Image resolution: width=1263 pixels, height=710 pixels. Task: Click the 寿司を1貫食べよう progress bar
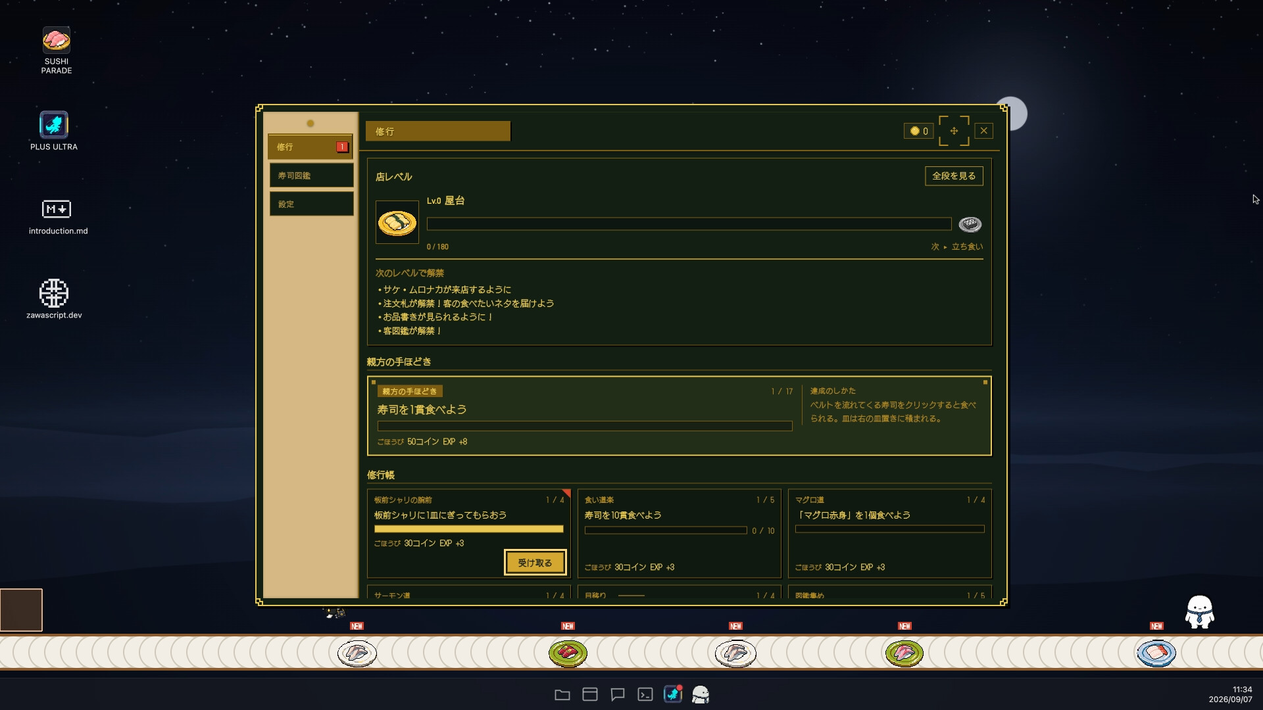[585, 427]
